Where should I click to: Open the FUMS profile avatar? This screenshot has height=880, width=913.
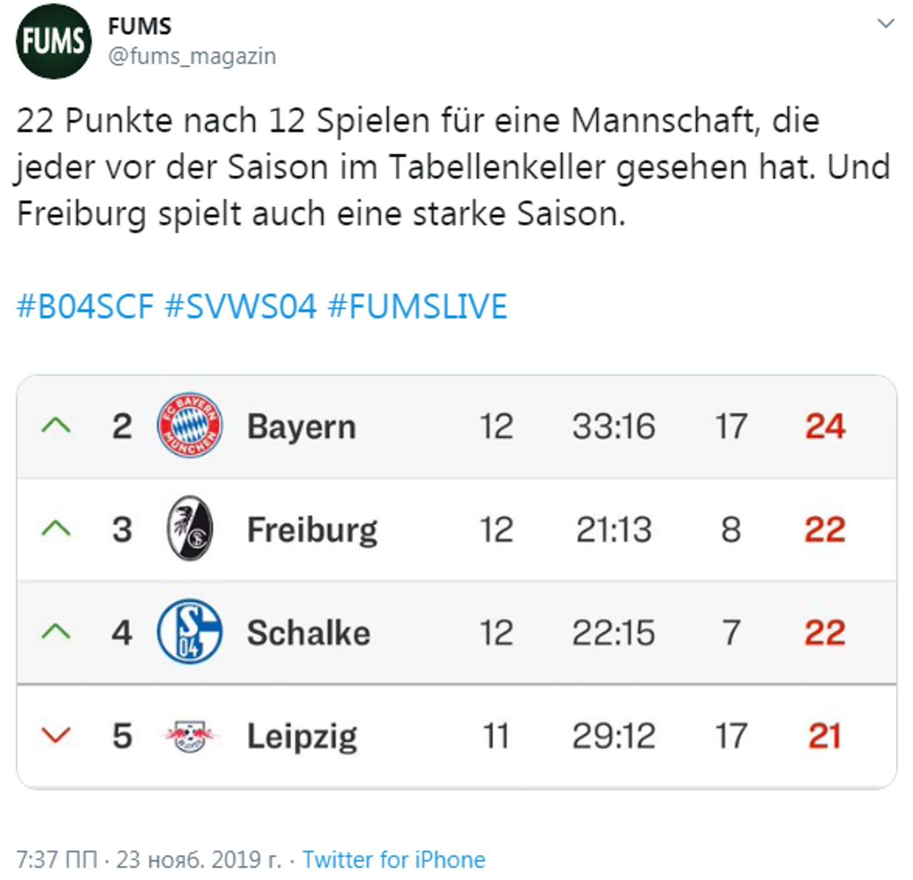[53, 41]
